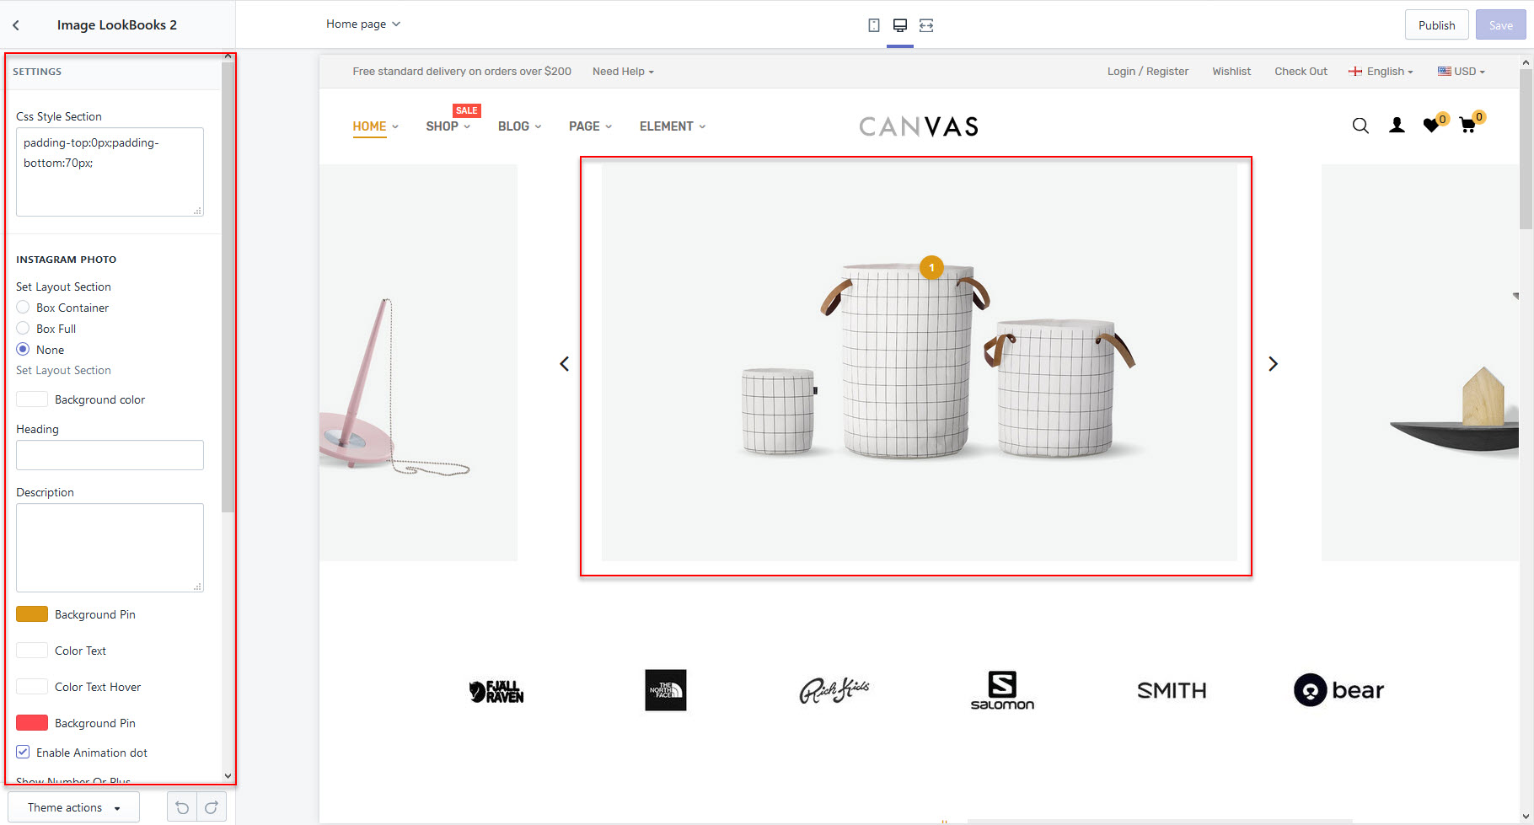Open the Login / Register link
Viewport: 1534px width, 825px height.
tap(1148, 72)
